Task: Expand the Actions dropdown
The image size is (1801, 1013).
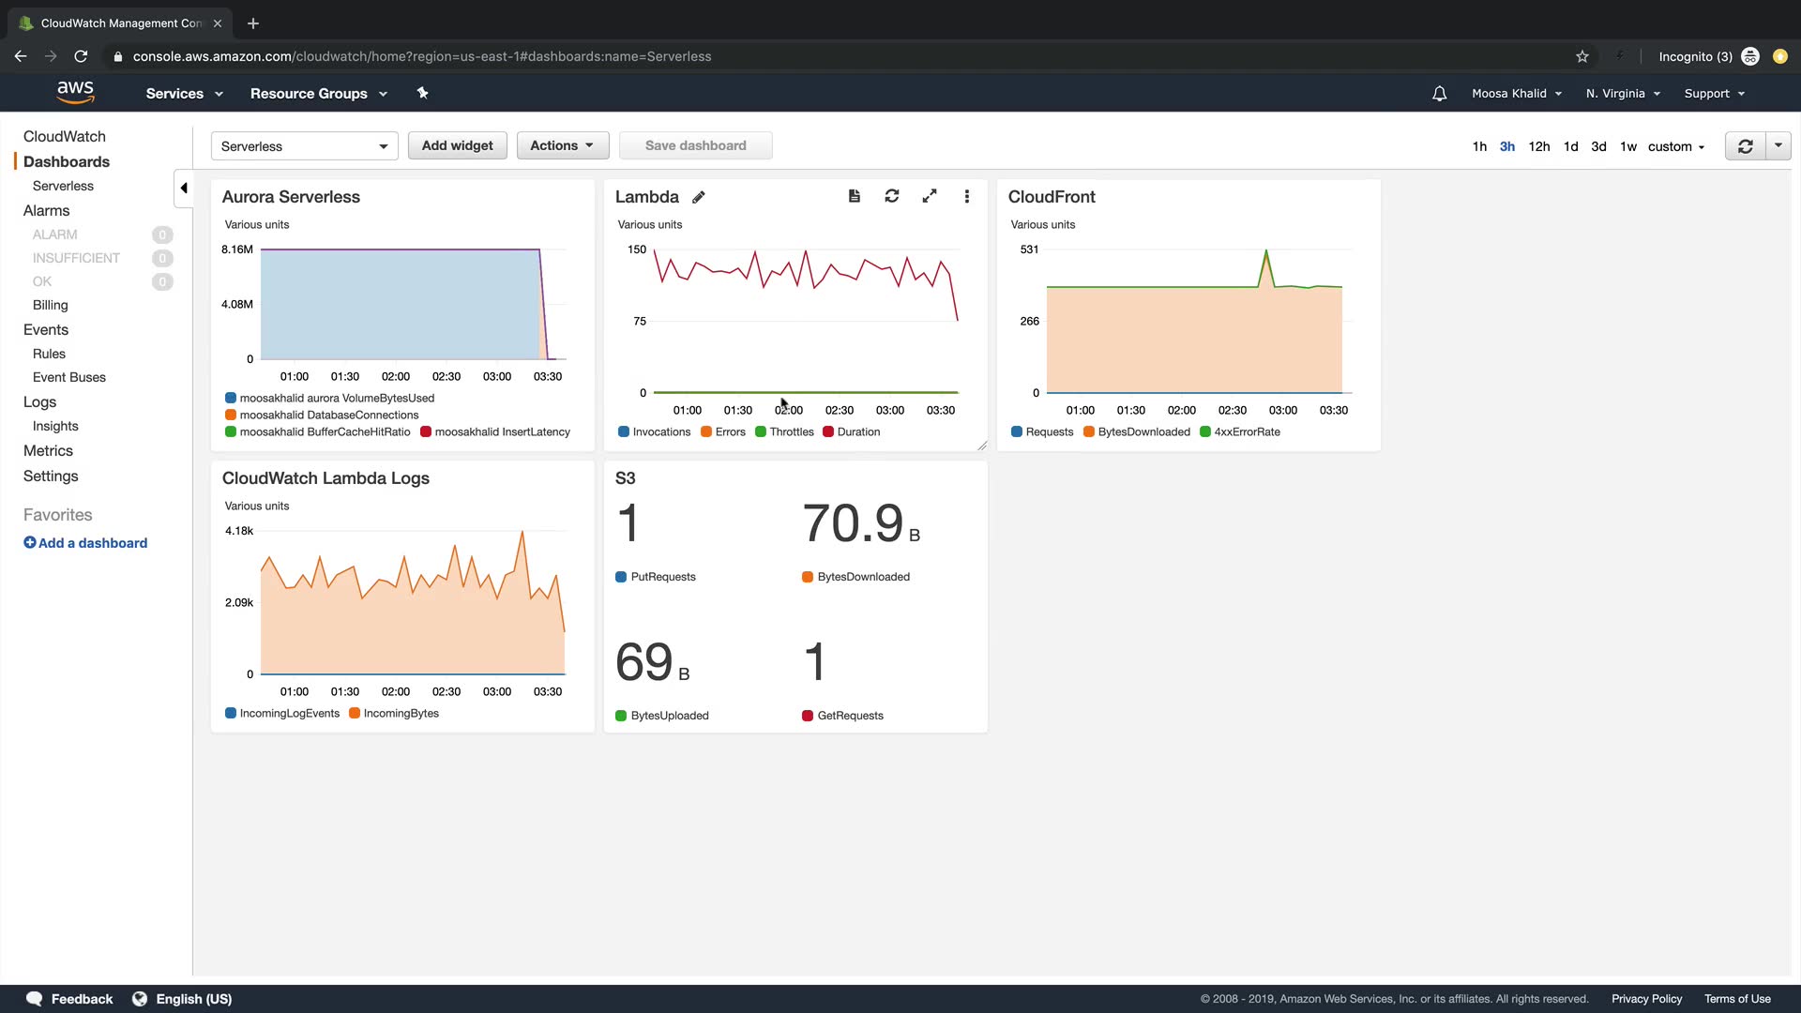Action: (562, 145)
